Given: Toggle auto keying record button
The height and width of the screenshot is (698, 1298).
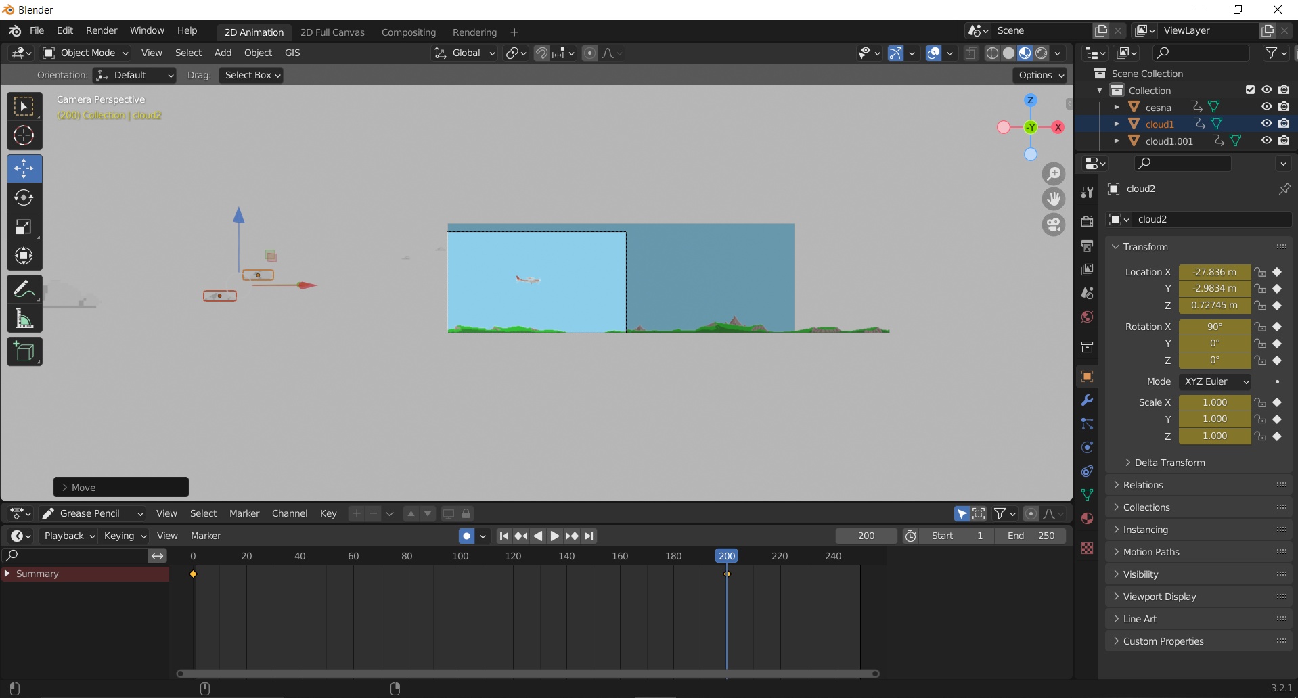Looking at the screenshot, I should pyautogui.click(x=466, y=536).
